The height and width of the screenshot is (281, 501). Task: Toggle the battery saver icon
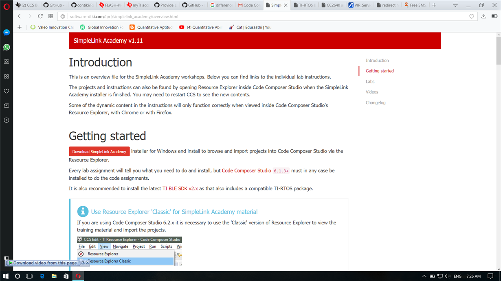coord(494,16)
